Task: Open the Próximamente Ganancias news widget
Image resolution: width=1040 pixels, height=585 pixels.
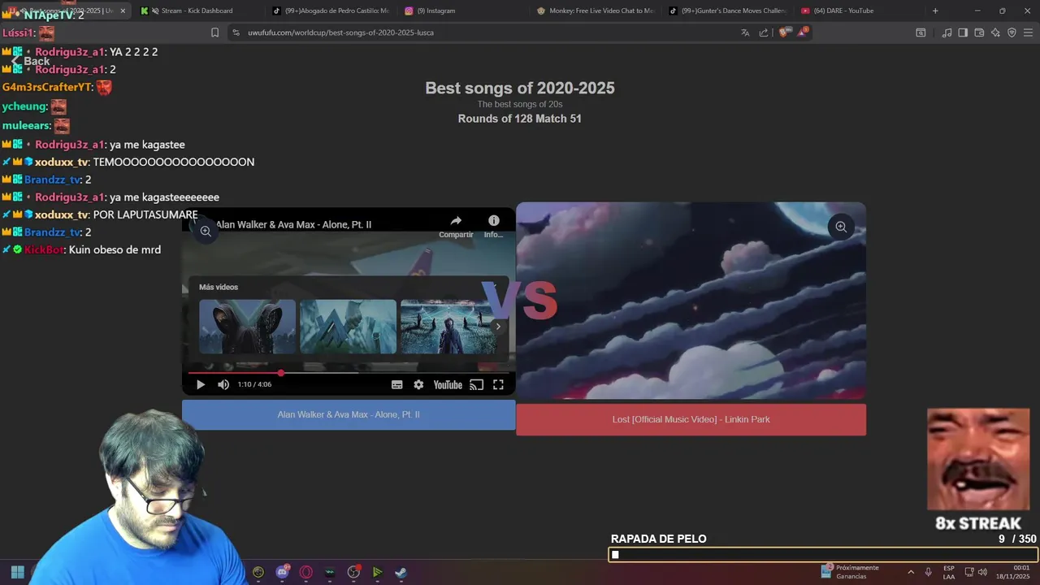Action: coord(850,572)
